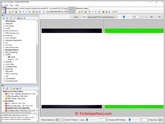
Task: Click the evidence image thumbnail preview
Action: (x=4, y=10)
